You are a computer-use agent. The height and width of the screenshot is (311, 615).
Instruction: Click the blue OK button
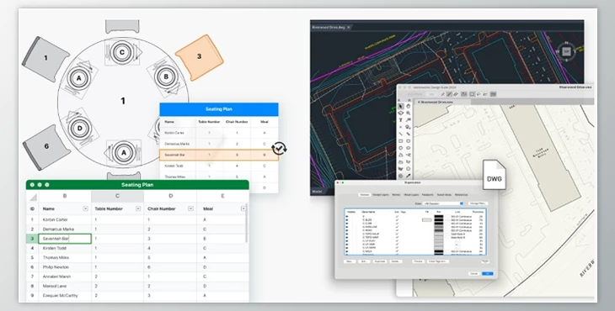pos(488,274)
